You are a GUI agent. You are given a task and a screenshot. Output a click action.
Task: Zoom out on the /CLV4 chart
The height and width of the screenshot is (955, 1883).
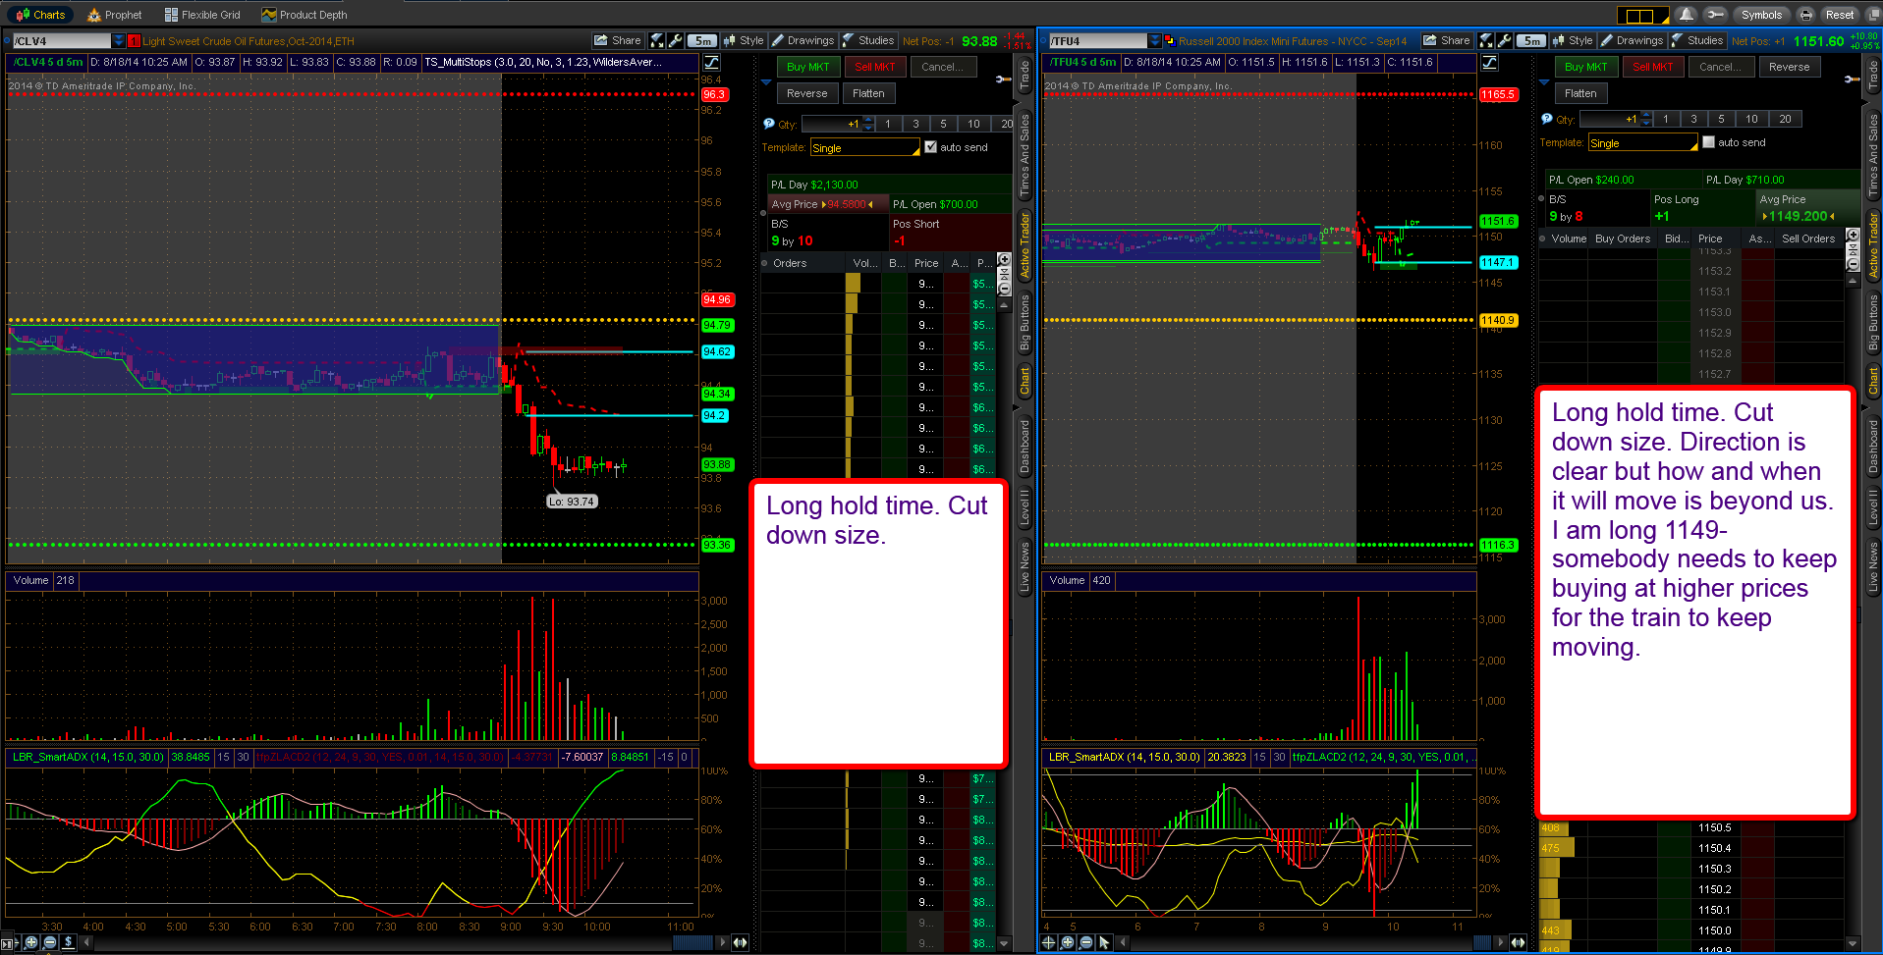[50, 942]
